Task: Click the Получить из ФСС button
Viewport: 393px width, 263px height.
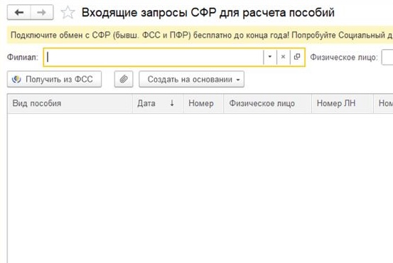Action: pyautogui.click(x=55, y=79)
